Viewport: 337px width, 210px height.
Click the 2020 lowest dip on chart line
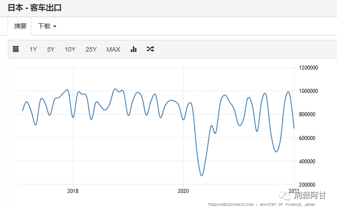201,175
